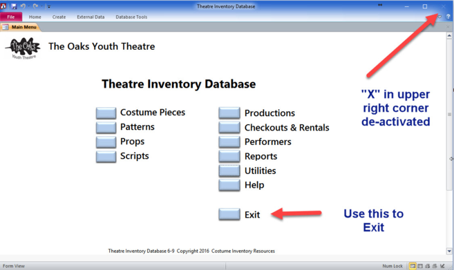Screen dimensions: 454x270
Task: Open the External Data ribbon tab
Action: click(x=91, y=17)
